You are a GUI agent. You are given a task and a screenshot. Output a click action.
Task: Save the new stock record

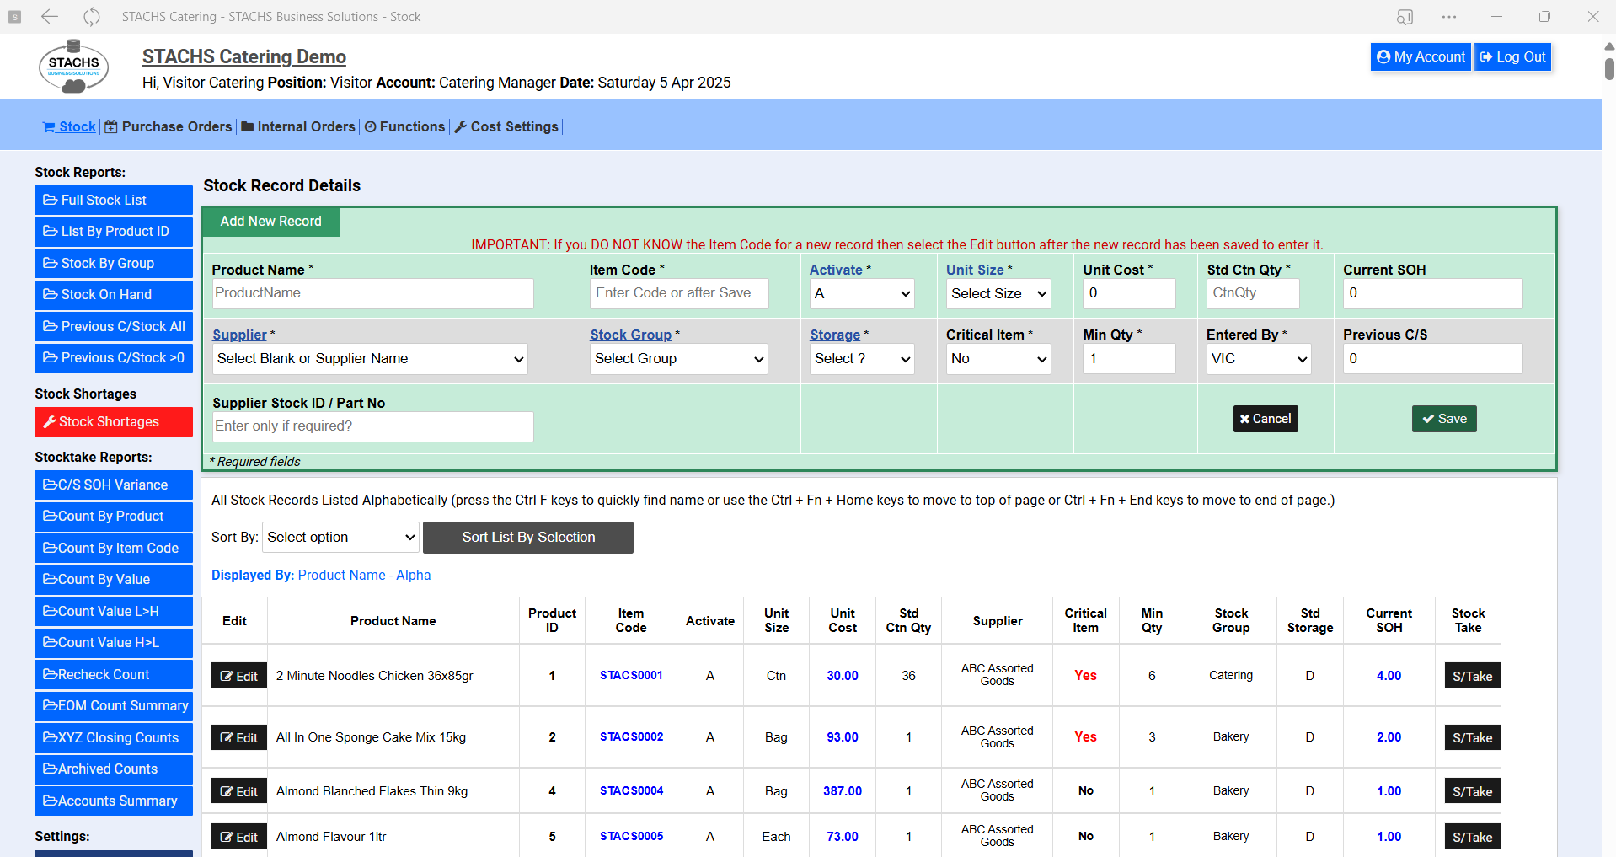(x=1444, y=419)
